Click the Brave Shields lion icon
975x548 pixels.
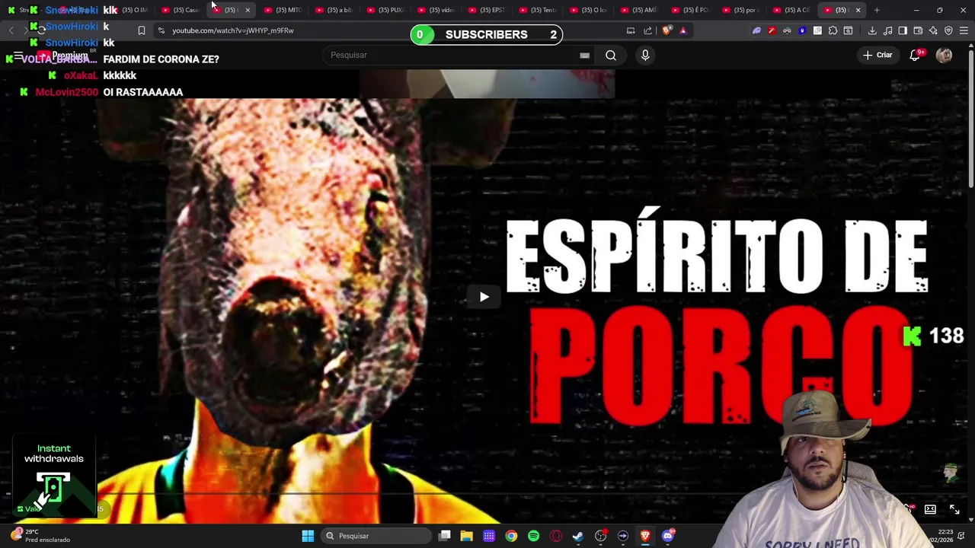(667, 30)
